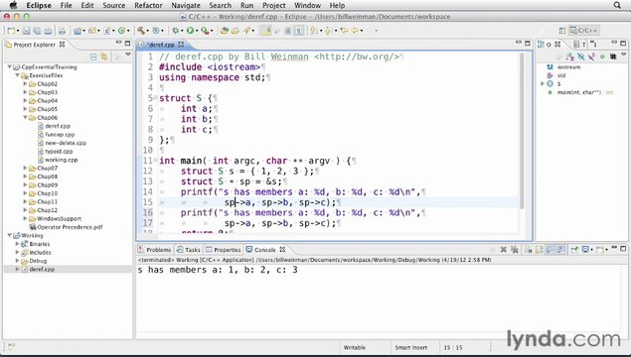631x357 pixels.
Task: Open the Run button dropdown arrow
Action: tap(197, 31)
